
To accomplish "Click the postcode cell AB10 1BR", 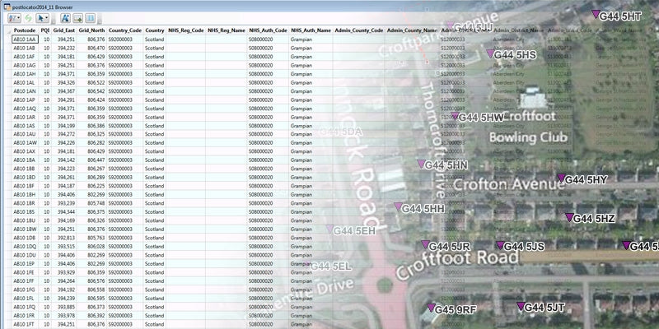I will pyautogui.click(x=25, y=203).
